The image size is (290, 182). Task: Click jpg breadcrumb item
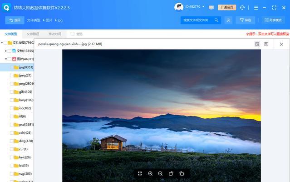click(x=60, y=20)
